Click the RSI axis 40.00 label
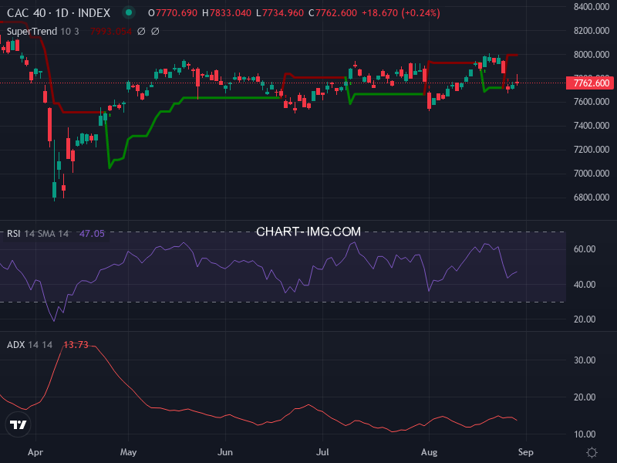This screenshot has height=463, width=617. coord(585,284)
